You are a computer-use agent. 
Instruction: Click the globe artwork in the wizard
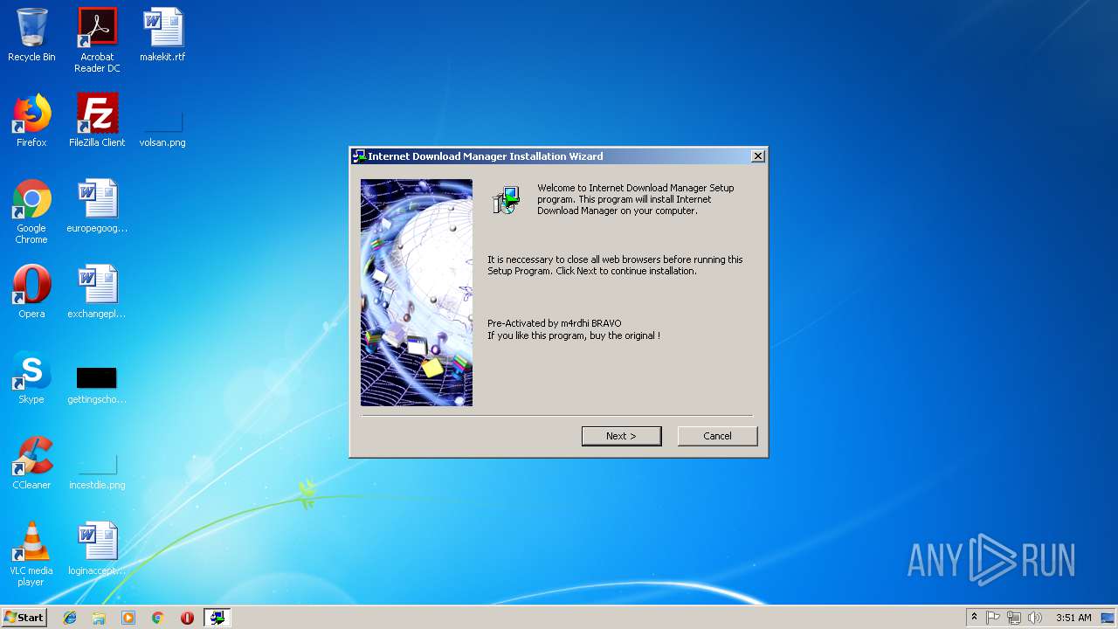[x=417, y=293]
